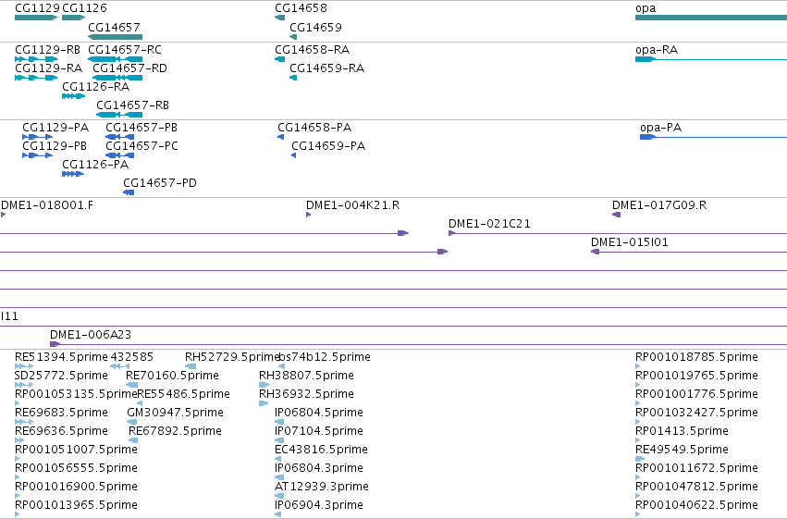787x519 pixels.
Task: Click transcript CG14658-RA
Action: [280, 59]
